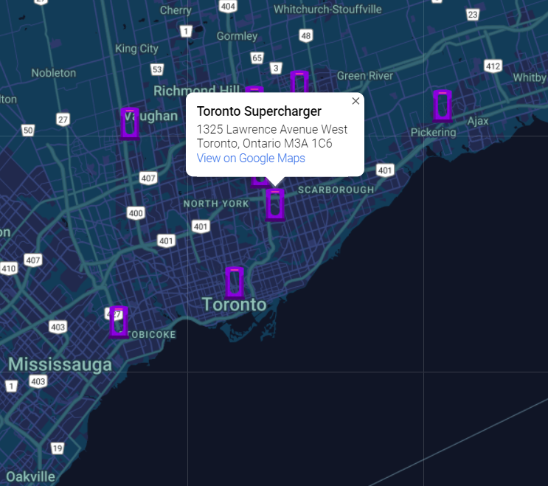
Task: Click the Scarborough district label
Action: (336, 190)
